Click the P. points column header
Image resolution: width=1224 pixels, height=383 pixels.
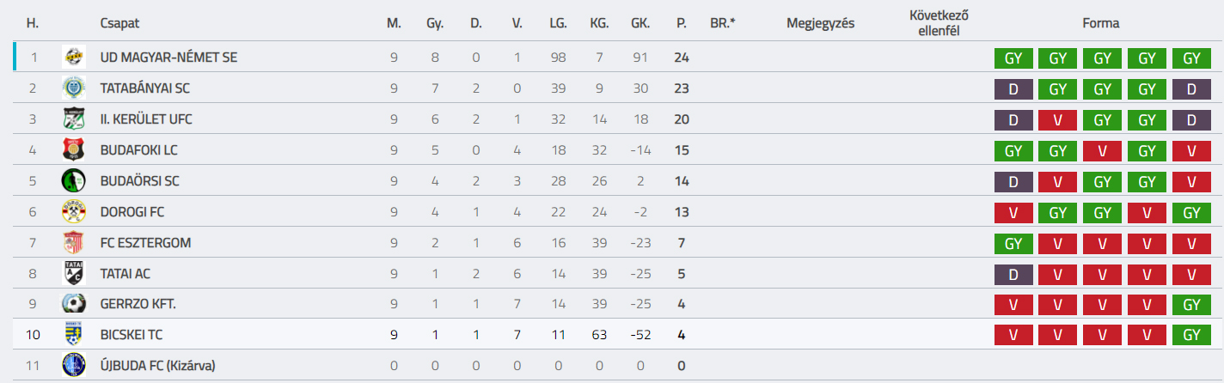point(682,23)
